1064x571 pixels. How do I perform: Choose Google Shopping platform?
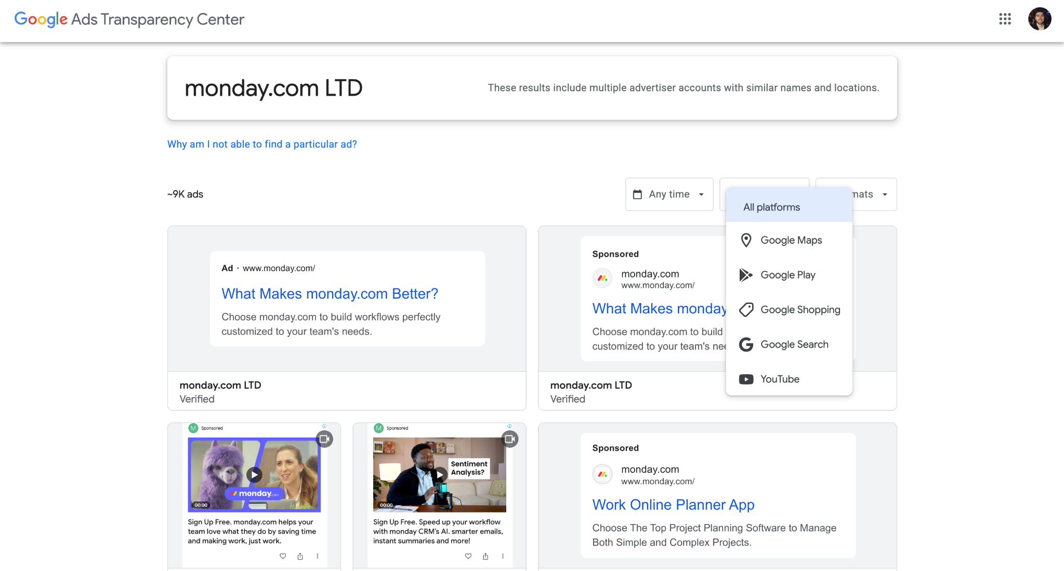(x=800, y=309)
